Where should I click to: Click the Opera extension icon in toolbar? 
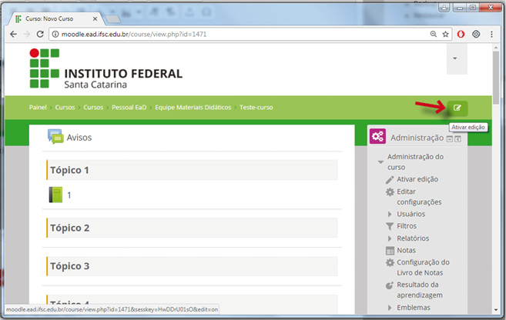coord(461,35)
